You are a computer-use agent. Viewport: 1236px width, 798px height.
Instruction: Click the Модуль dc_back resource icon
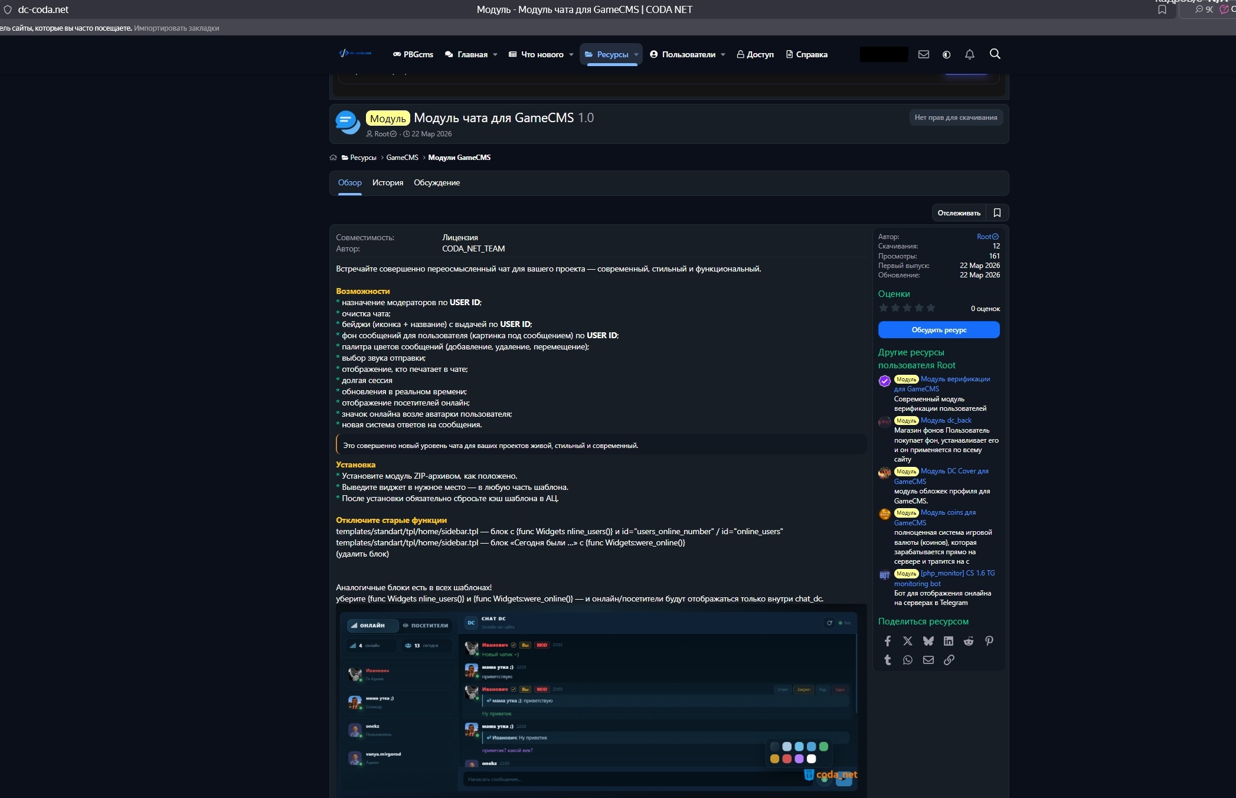coord(884,422)
